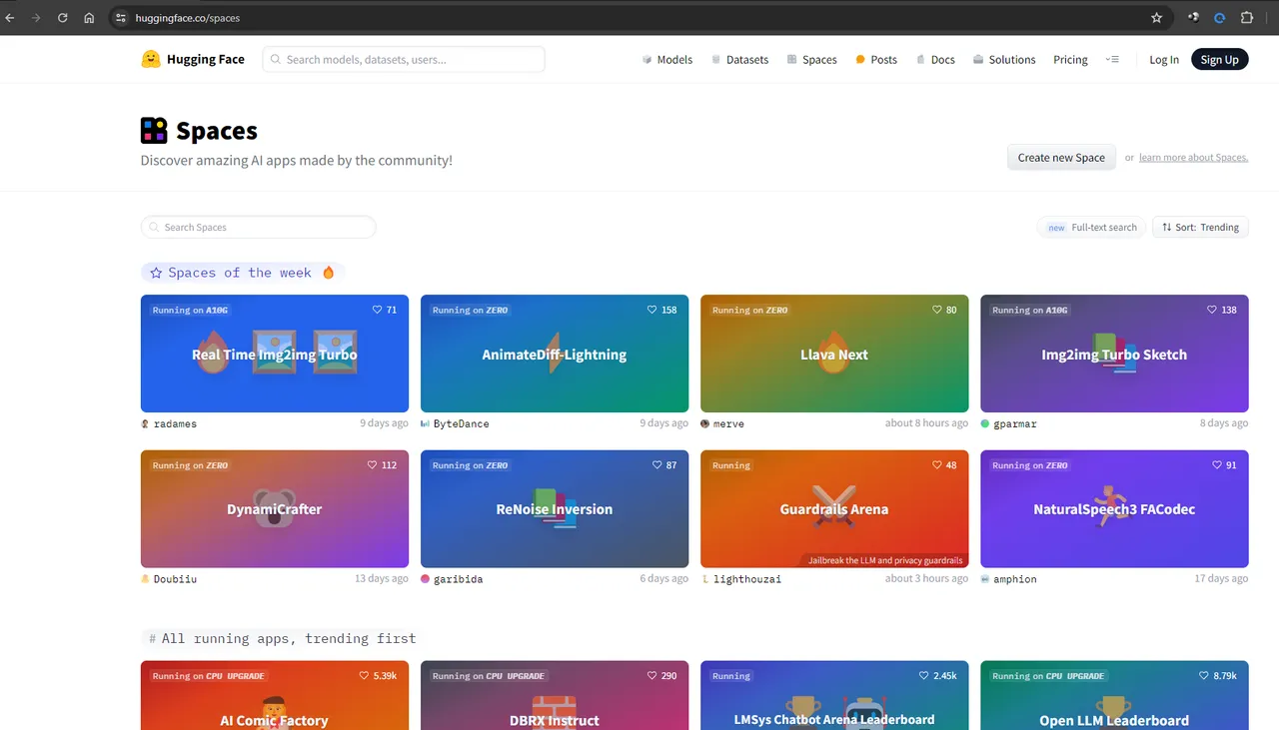Screen dimensions: 1279x730
Task: Open Pricing in top navigation
Action: pos(1070,60)
